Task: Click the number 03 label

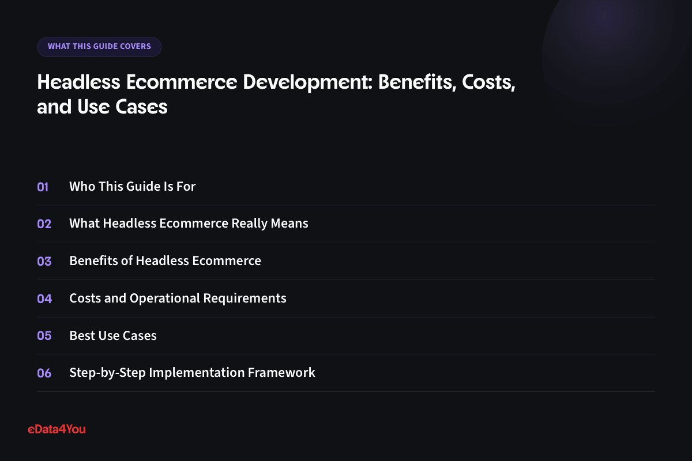Action: point(44,262)
